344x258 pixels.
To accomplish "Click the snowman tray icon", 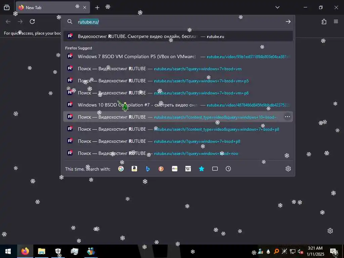I will (x=260, y=251).
